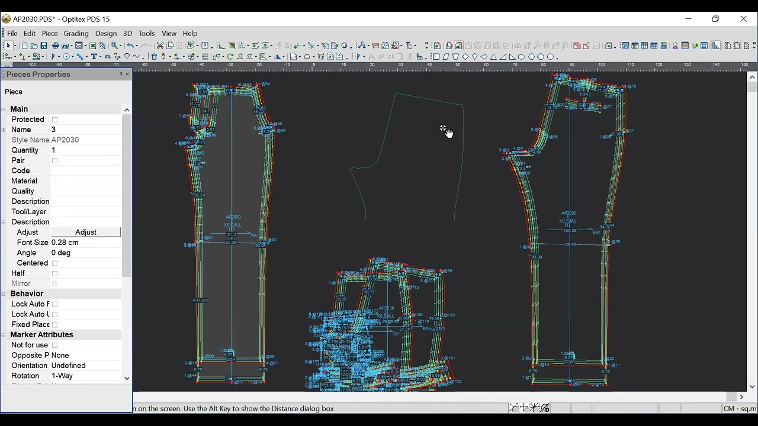Create a new file from toolbar

coord(24,46)
